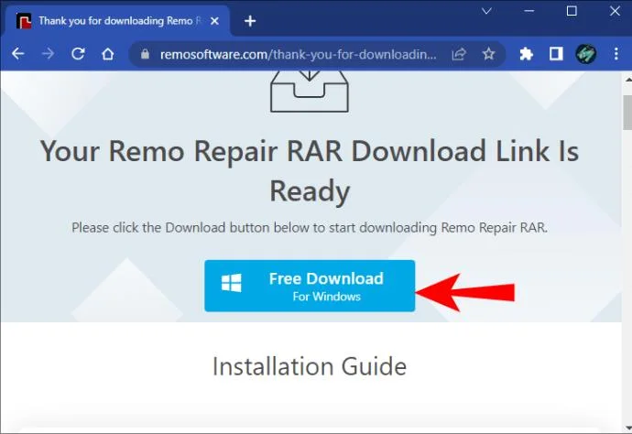Viewport: 632px width, 434px height.
Task: Open the Extensions puzzle menu
Action: pyautogui.click(x=526, y=54)
